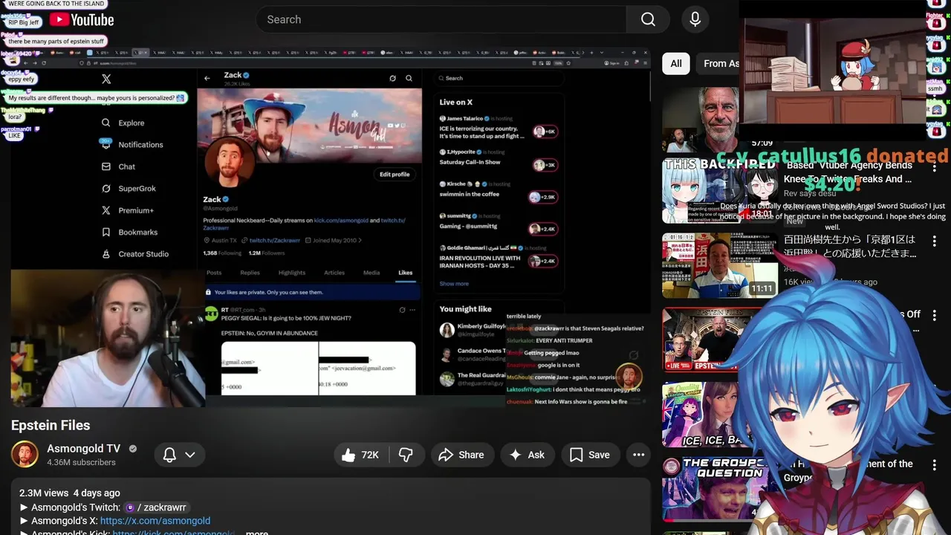Click Edit profile button on X
The width and height of the screenshot is (951, 535).
pyautogui.click(x=395, y=174)
